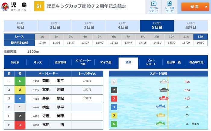211x131 pixels.
Task: Open the オッズ odds tab
Action: click(38, 62)
